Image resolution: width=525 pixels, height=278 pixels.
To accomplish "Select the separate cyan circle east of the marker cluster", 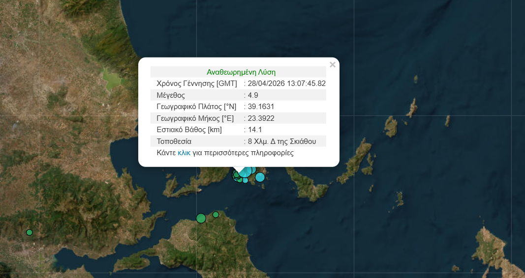I will click(260, 177).
